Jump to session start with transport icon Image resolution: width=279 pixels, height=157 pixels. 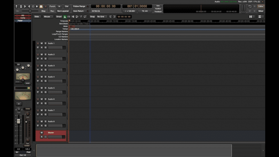click(x=25, y=6)
